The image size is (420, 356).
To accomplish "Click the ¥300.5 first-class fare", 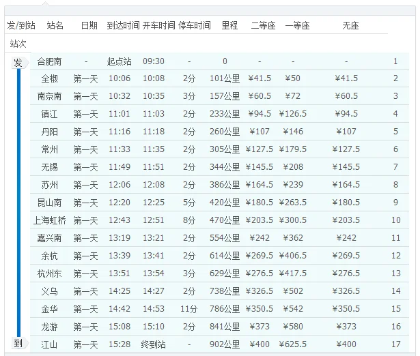I will coord(292,220).
